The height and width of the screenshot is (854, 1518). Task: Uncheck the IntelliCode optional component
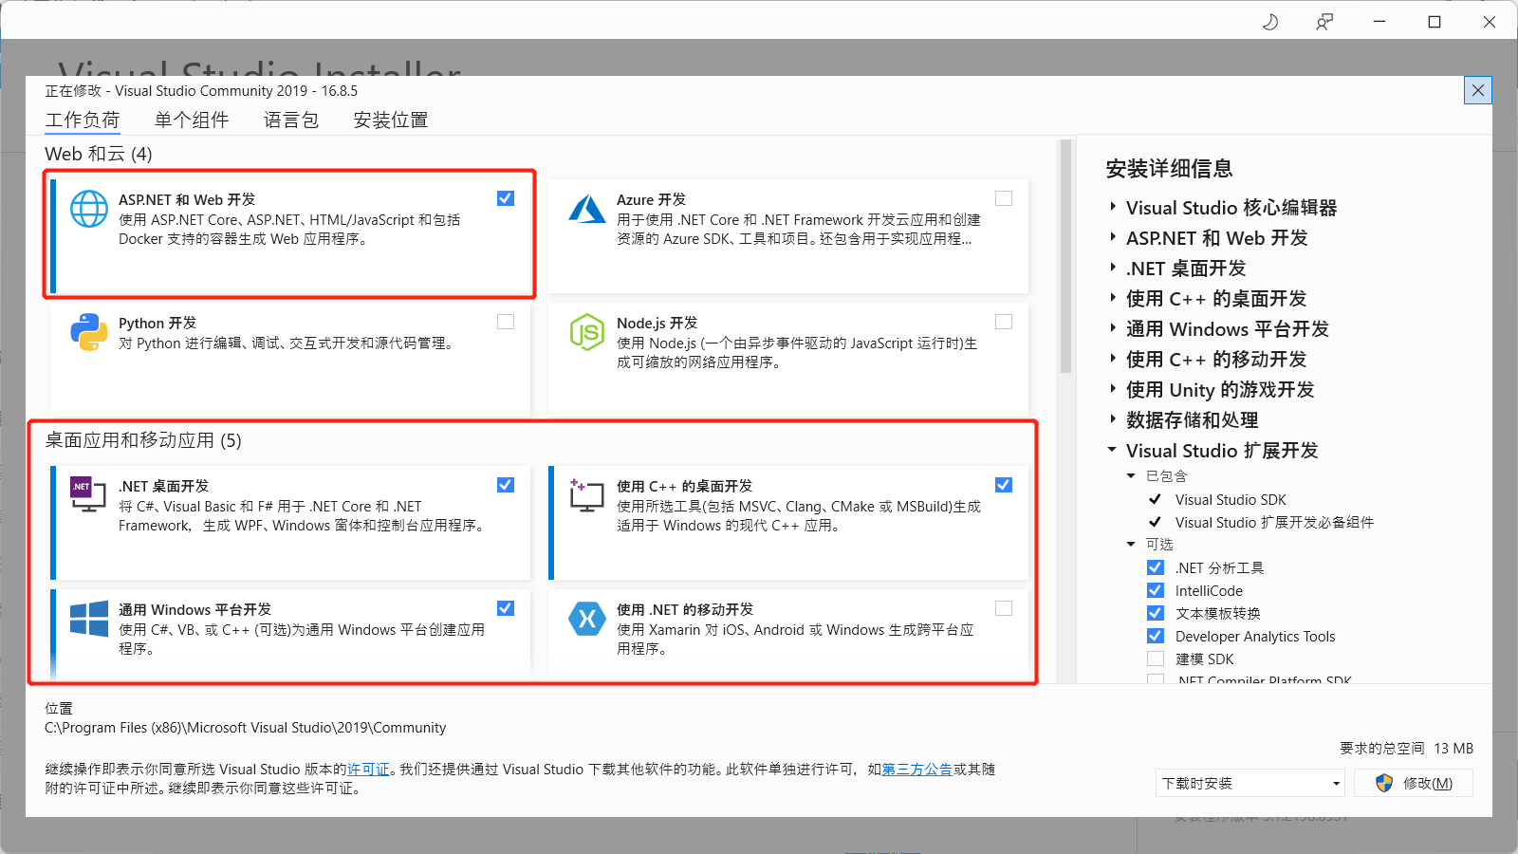pos(1156,590)
